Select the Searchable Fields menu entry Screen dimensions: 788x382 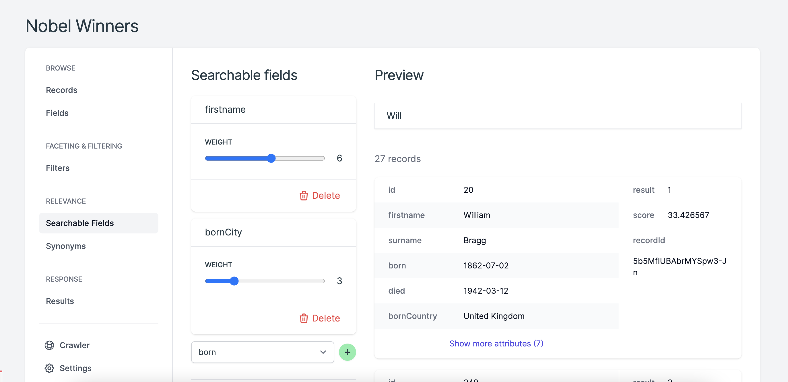tap(80, 223)
